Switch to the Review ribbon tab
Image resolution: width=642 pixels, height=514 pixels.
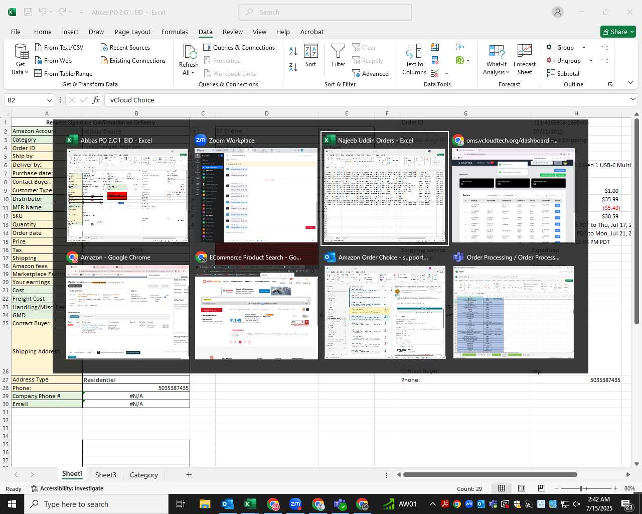tap(233, 32)
